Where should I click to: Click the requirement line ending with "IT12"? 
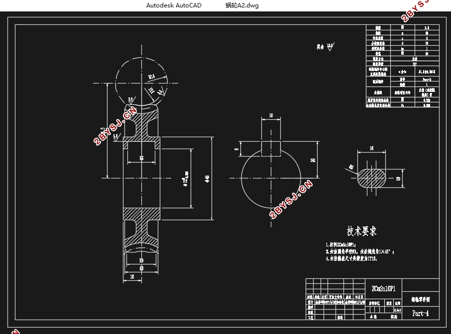(351, 258)
